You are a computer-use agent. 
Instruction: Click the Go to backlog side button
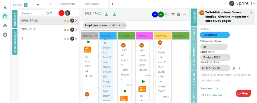coord(15,42)
